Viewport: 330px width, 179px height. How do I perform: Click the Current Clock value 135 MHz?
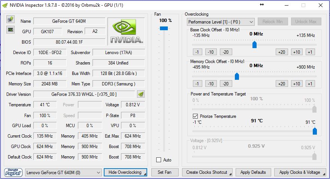tap(45, 136)
